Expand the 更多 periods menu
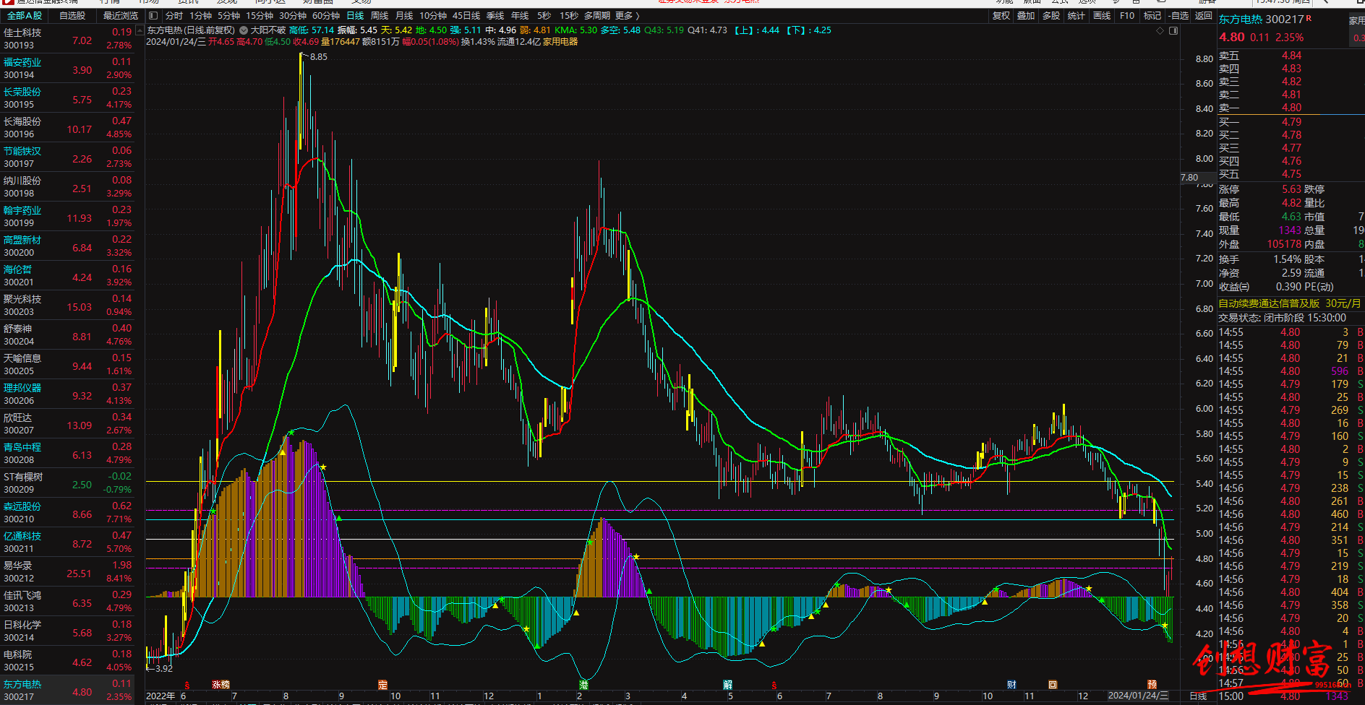The height and width of the screenshot is (705, 1365). pyautogui.click(x=628, y=15)
